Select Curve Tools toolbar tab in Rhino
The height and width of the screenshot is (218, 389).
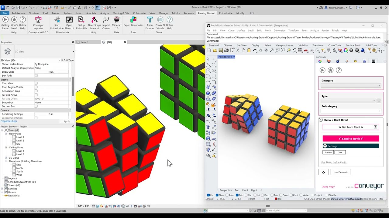[335, 45]
